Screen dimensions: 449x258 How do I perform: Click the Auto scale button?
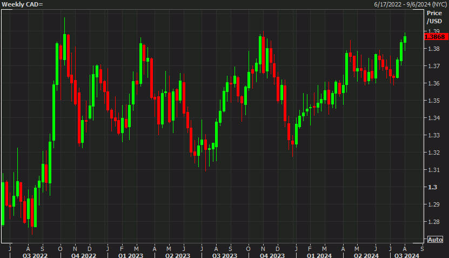click(x=435, y=240)
